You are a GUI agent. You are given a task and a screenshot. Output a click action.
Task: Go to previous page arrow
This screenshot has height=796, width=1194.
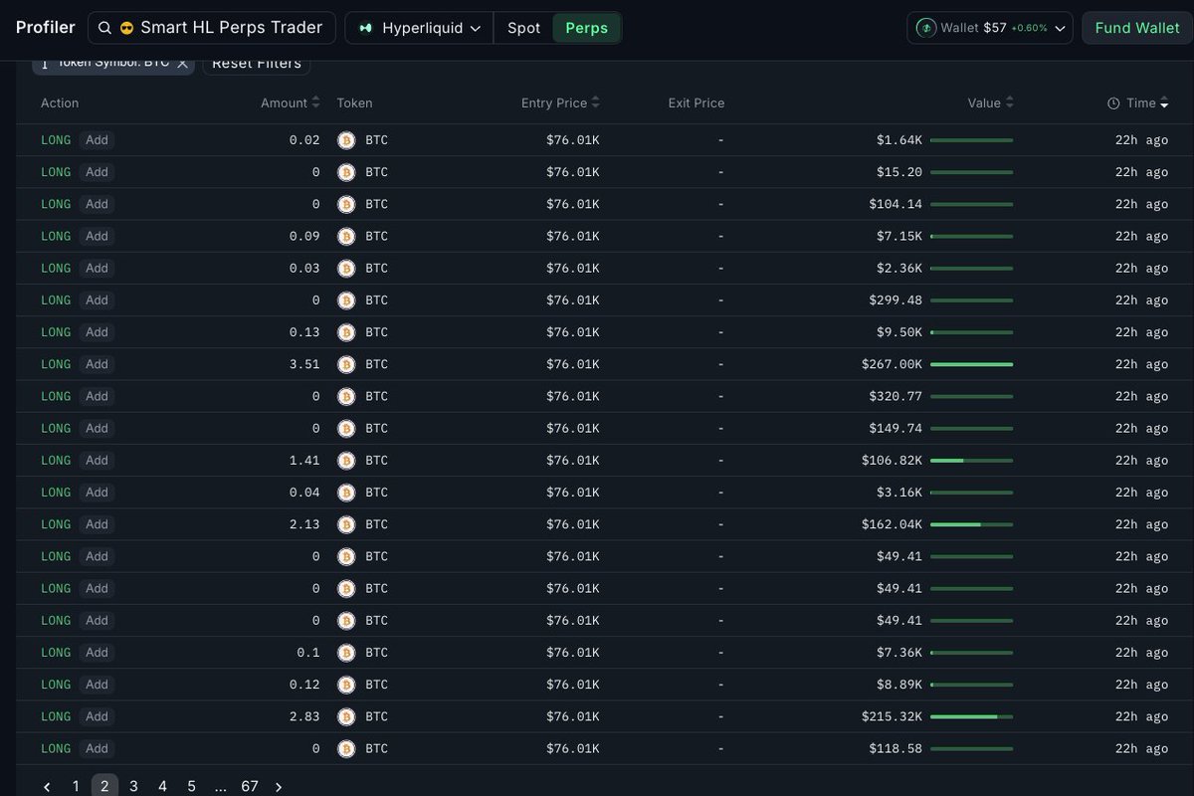pos(47,787)
